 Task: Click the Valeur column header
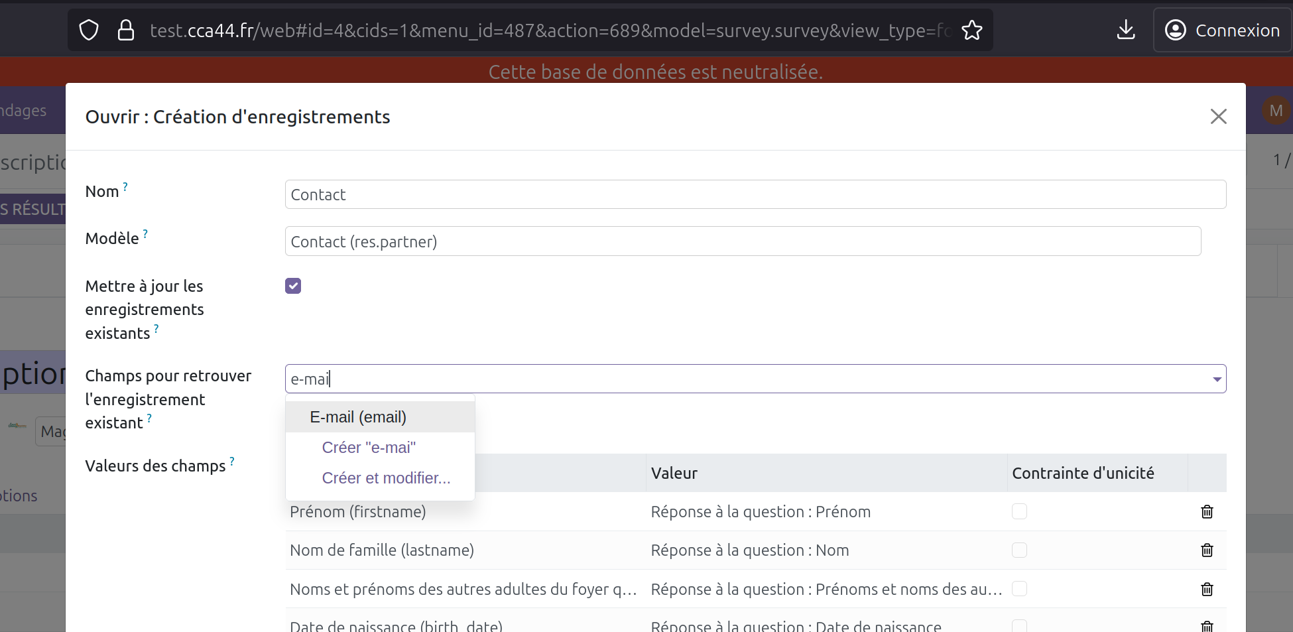(674, 474)
